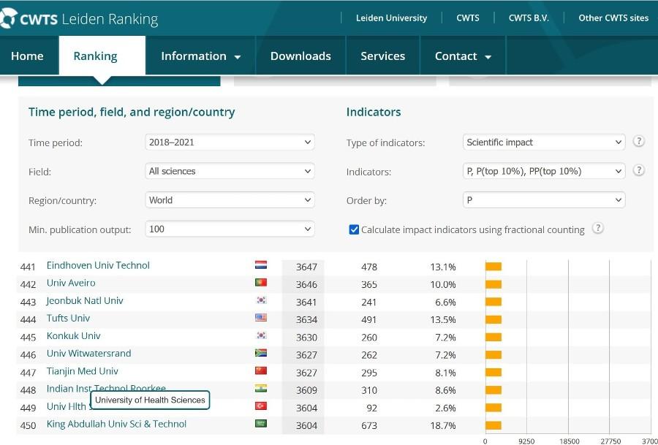Click the 'University of Health Sciences' tooltip
Screen dimensions: 658x445
150,400
